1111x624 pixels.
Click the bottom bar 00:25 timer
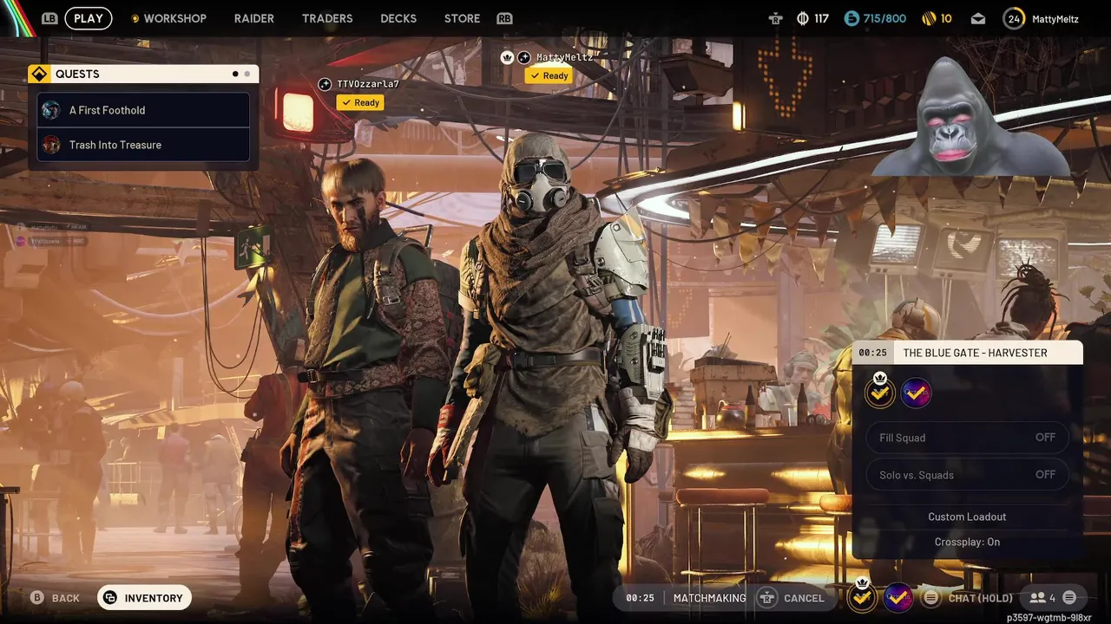coord(640,598)
